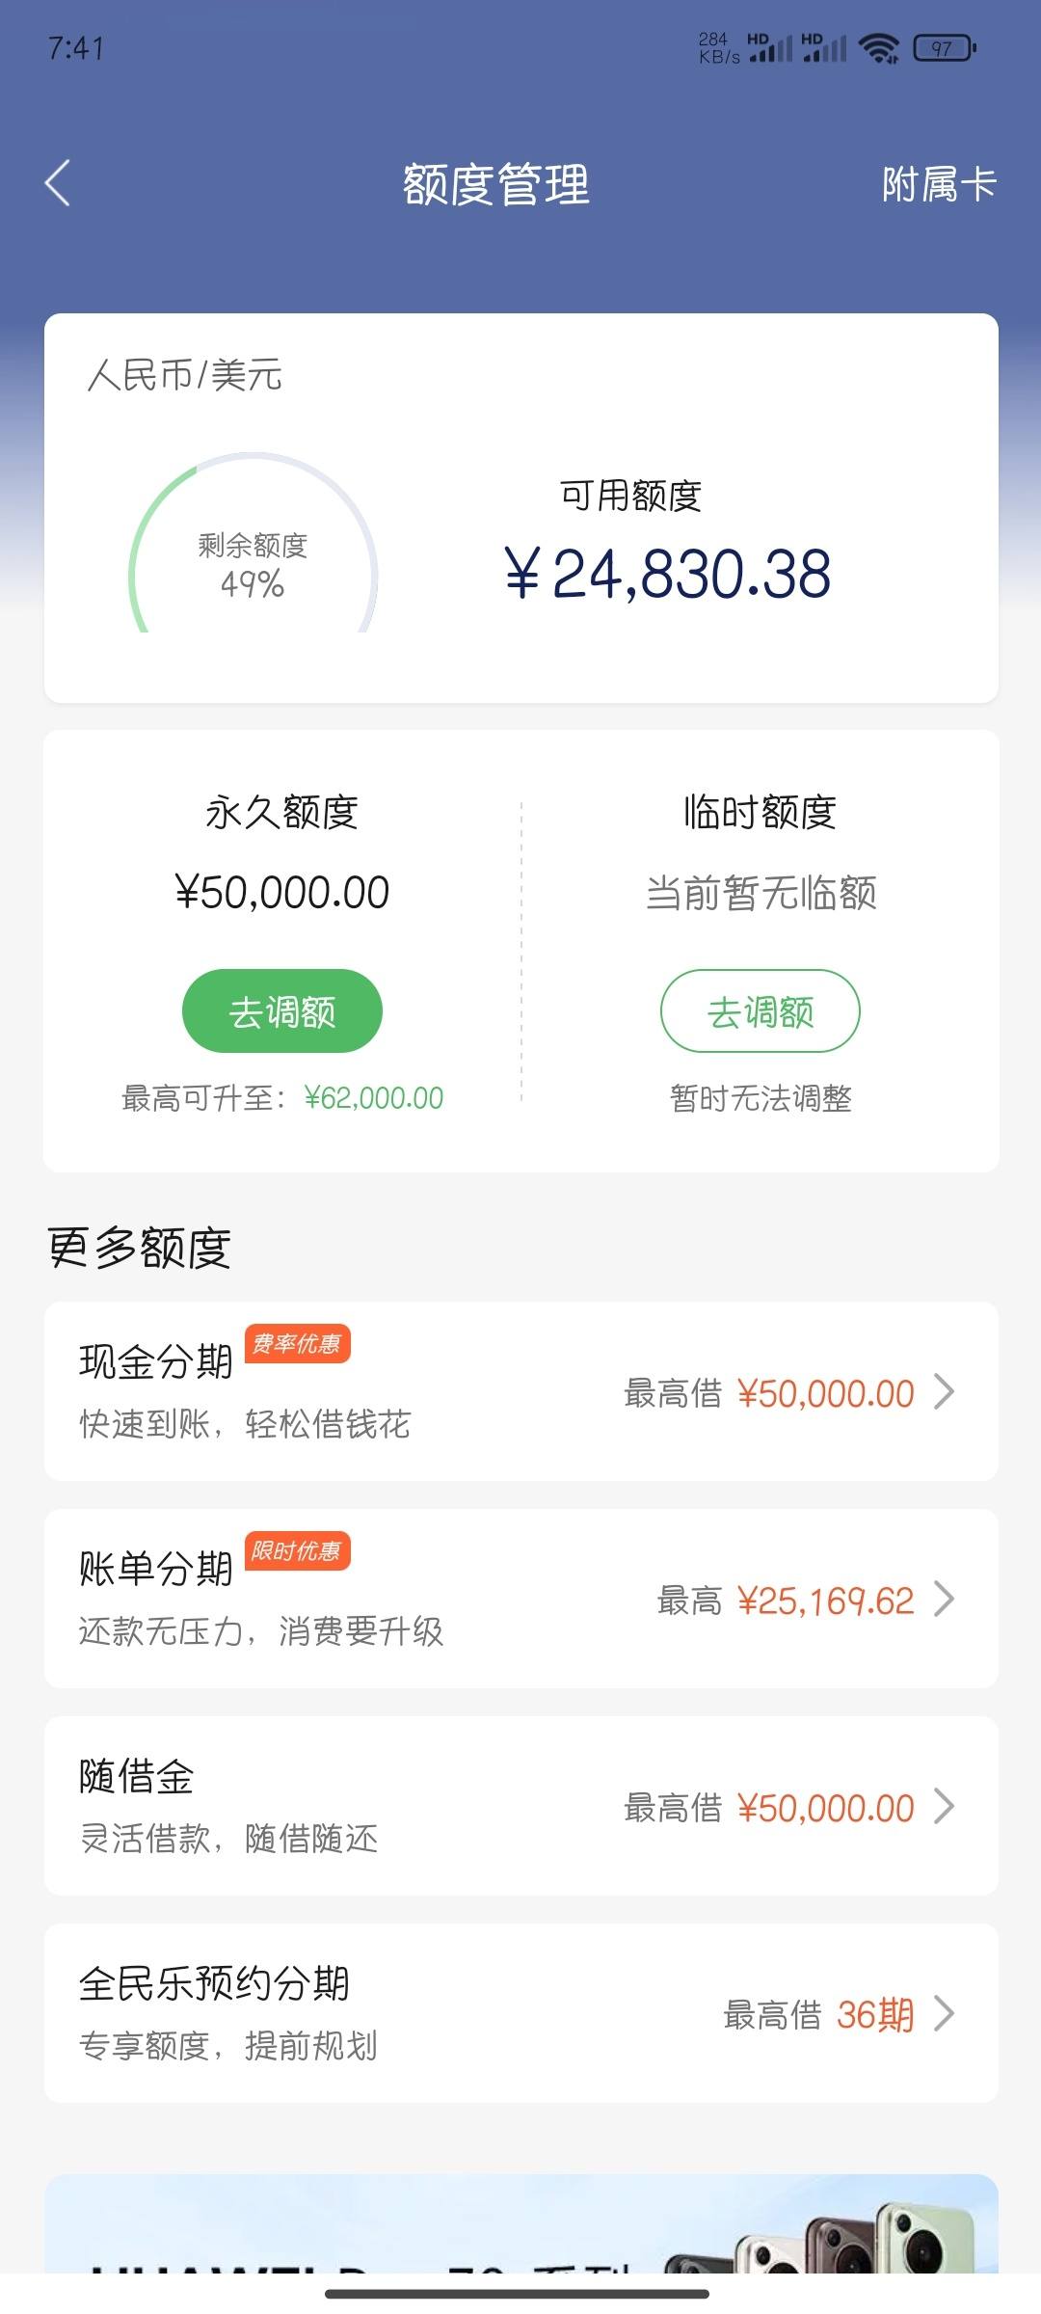
Task: Tap the 费率优惠 badge icon
Action: pos(297,1344)
